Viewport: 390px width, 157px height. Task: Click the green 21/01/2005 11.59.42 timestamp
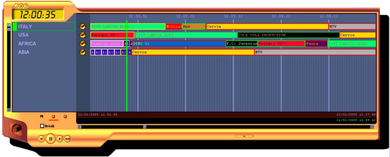coord(356,120)
